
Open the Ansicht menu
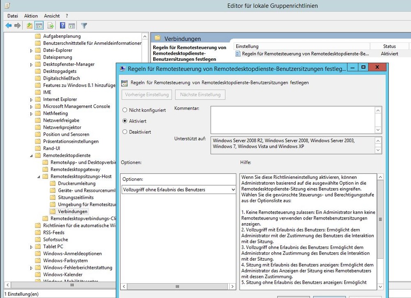click(x=52, y=16)
